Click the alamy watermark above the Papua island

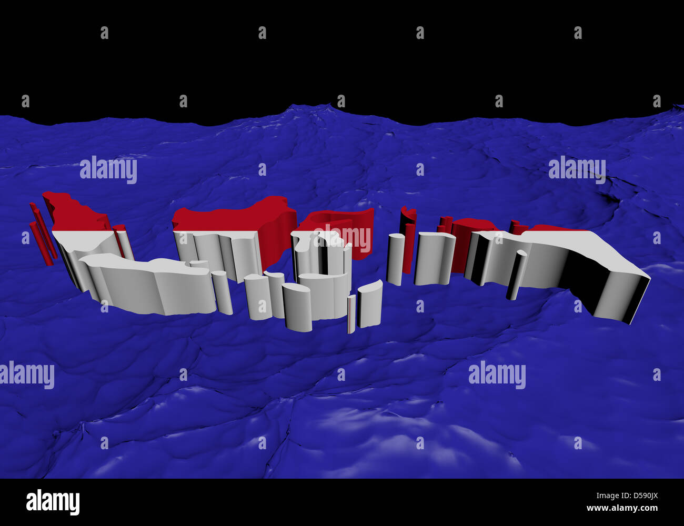click(x=577, y=169)
